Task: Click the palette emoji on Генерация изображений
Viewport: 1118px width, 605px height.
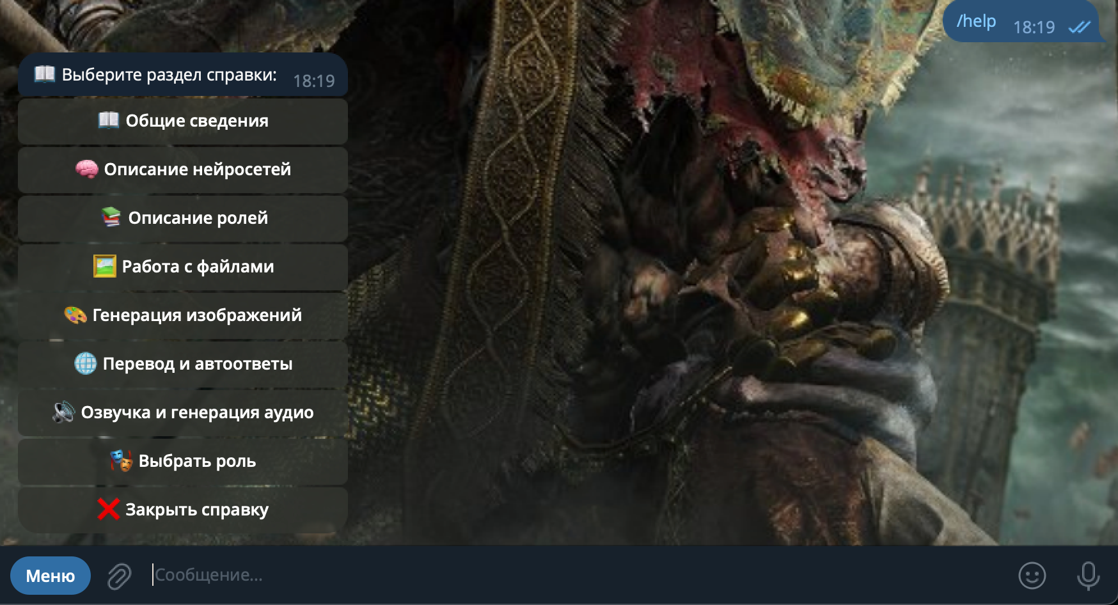Action: click(x=75, y=315)
